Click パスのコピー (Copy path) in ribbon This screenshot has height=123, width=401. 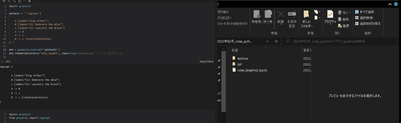click(224, 18)
